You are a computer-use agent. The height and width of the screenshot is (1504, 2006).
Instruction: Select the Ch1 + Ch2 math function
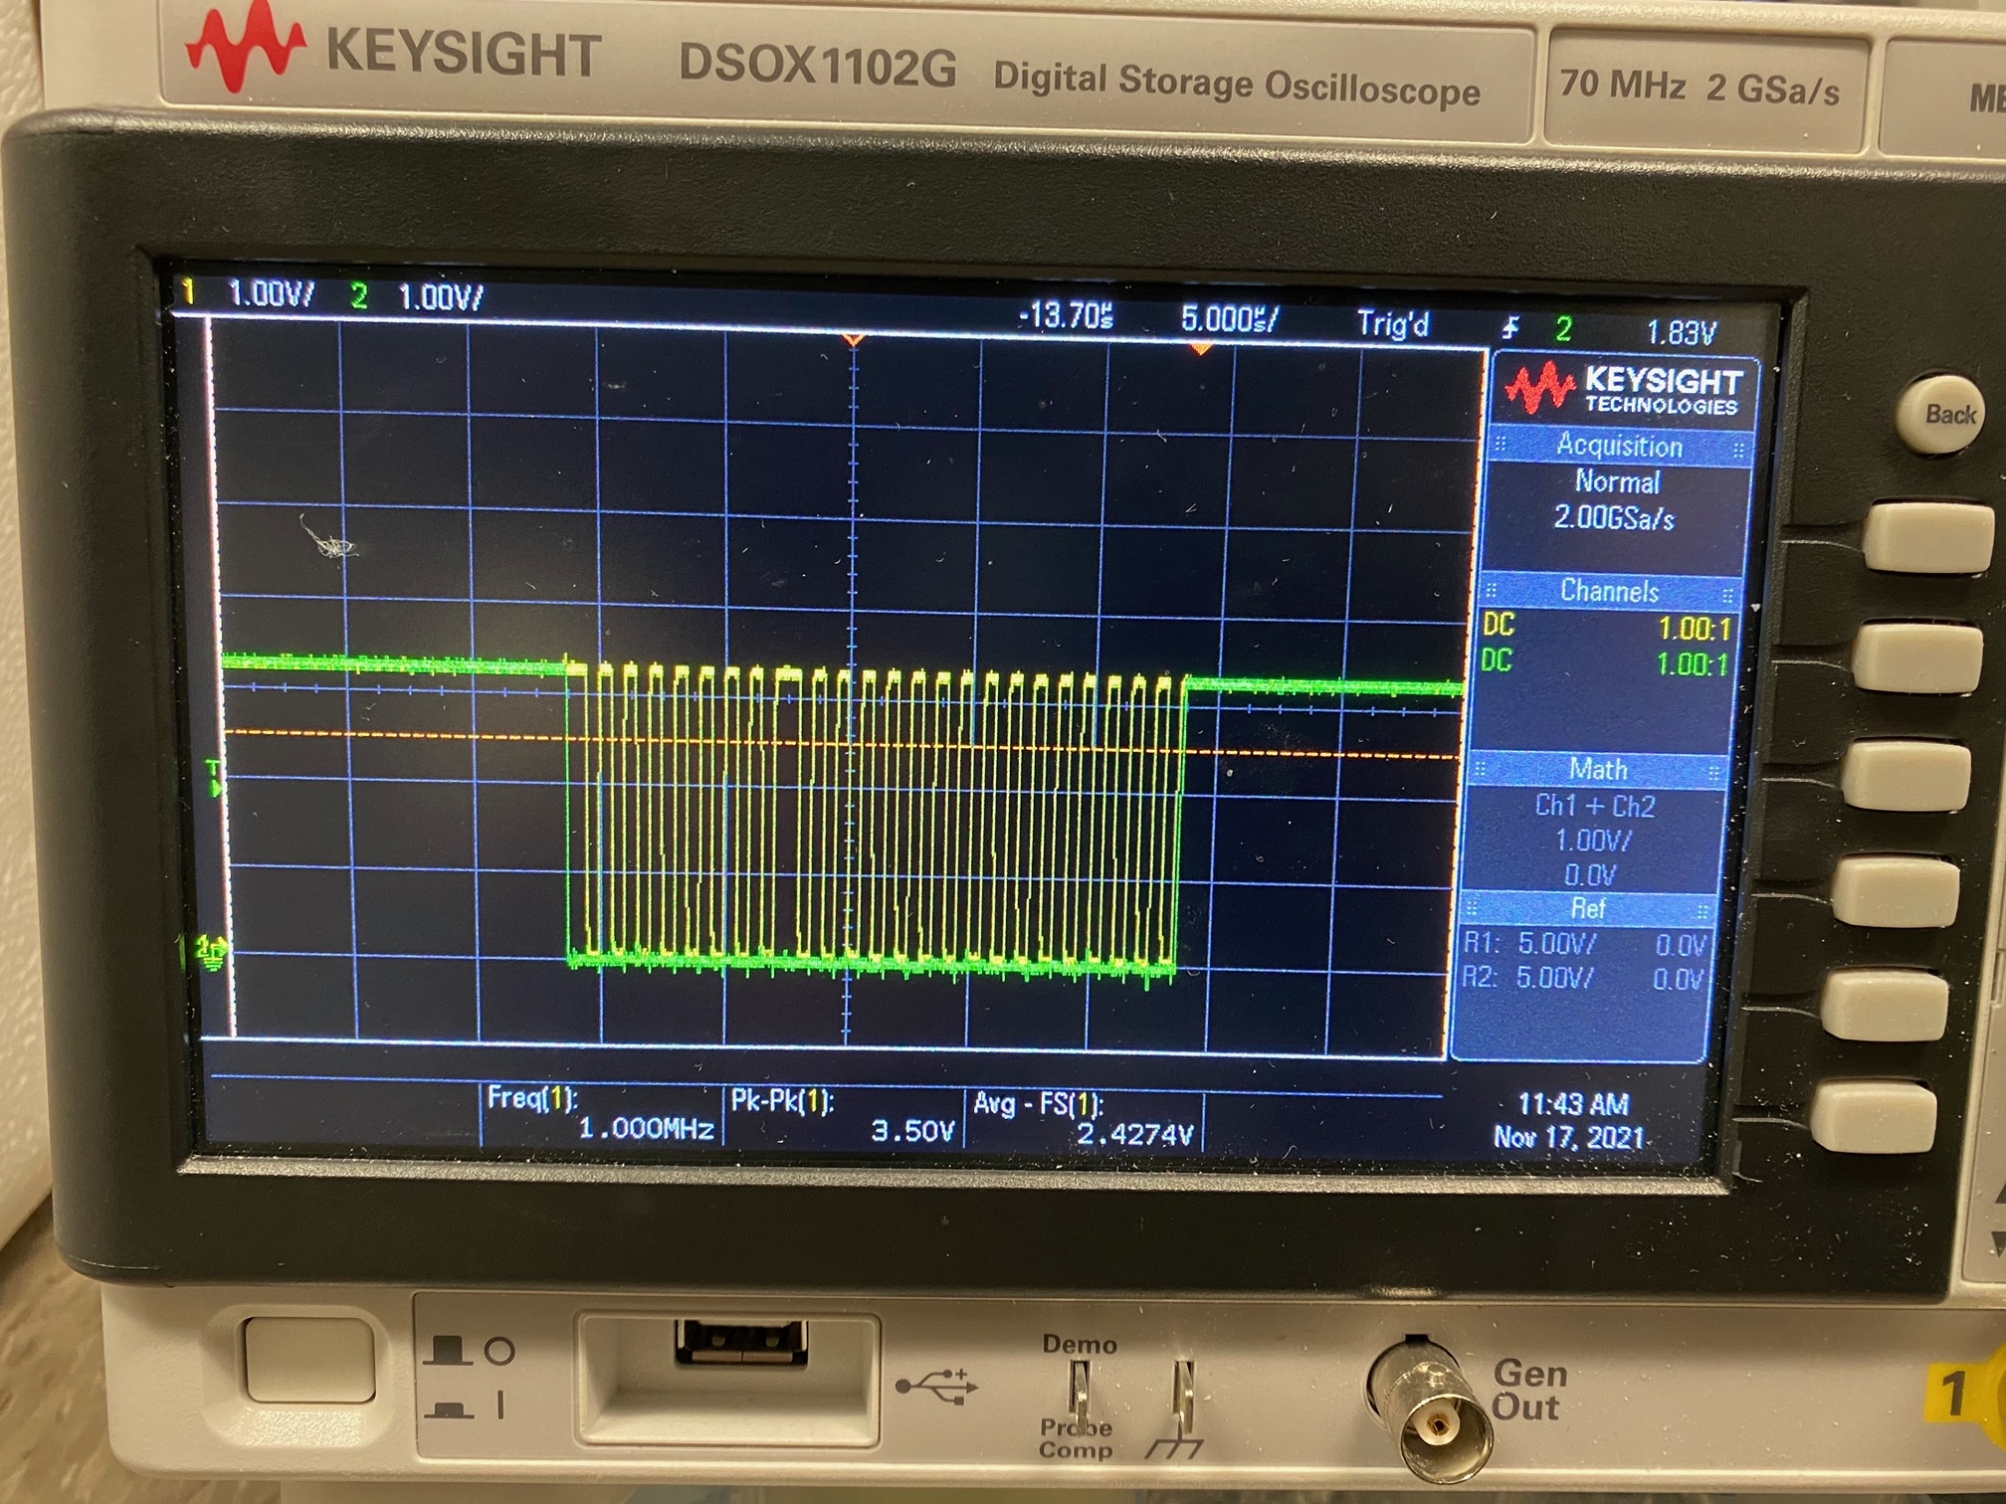point(1595,806)
